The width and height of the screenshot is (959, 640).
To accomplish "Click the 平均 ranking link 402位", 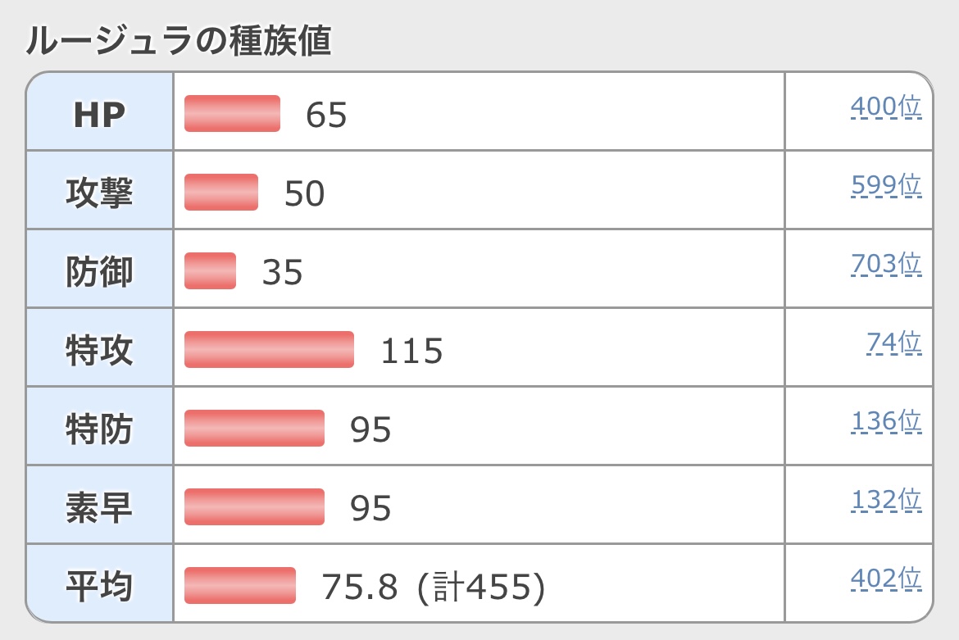I will [x=886, y=579].
